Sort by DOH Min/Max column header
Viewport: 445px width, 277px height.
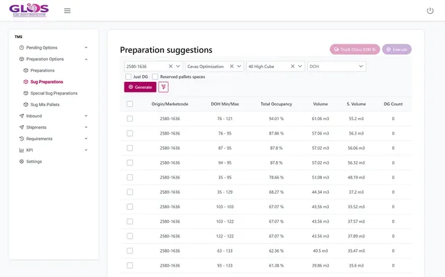225,104
